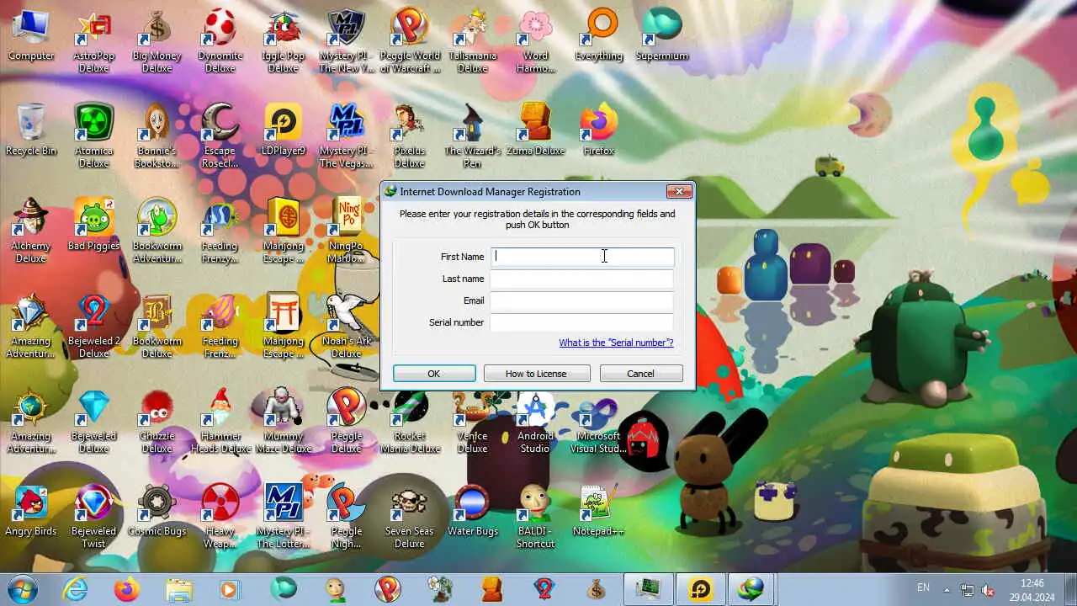Cancel the IDM registration dialog
The width and height of the screenshot is (1077, 606).
tap(640, 374)
